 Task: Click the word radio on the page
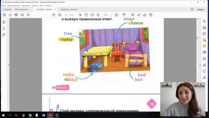click(x=69, y=74)
